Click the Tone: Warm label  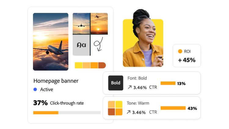click(138, 103)
